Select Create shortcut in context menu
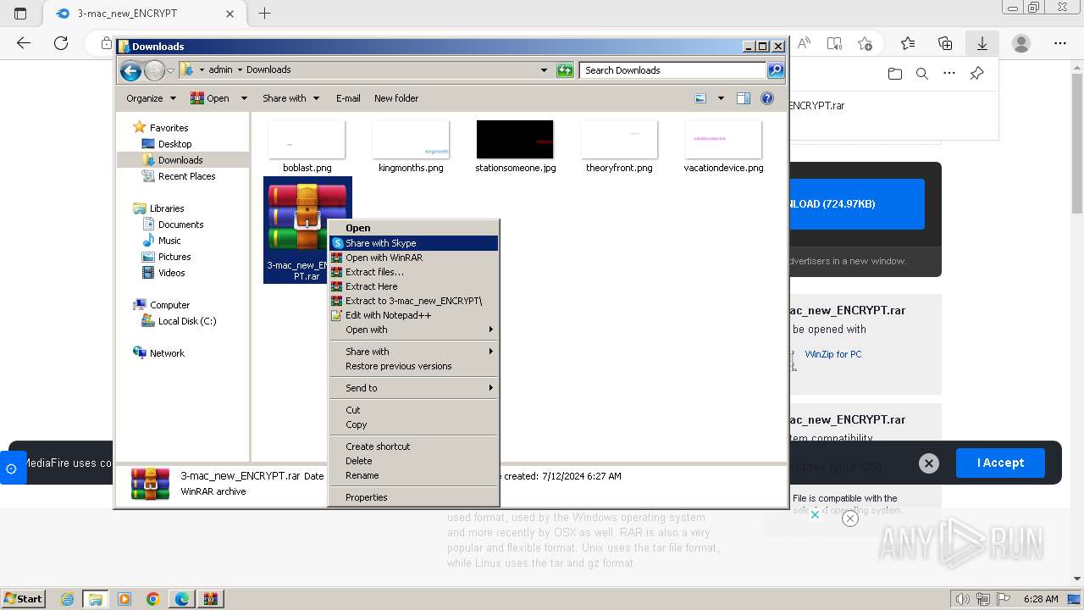 coord(413,446)
